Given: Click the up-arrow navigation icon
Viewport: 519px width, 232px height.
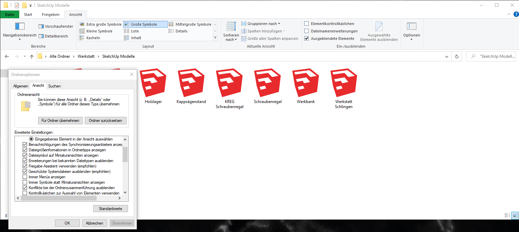Looking at the screenshot, I should click(32, 56).
